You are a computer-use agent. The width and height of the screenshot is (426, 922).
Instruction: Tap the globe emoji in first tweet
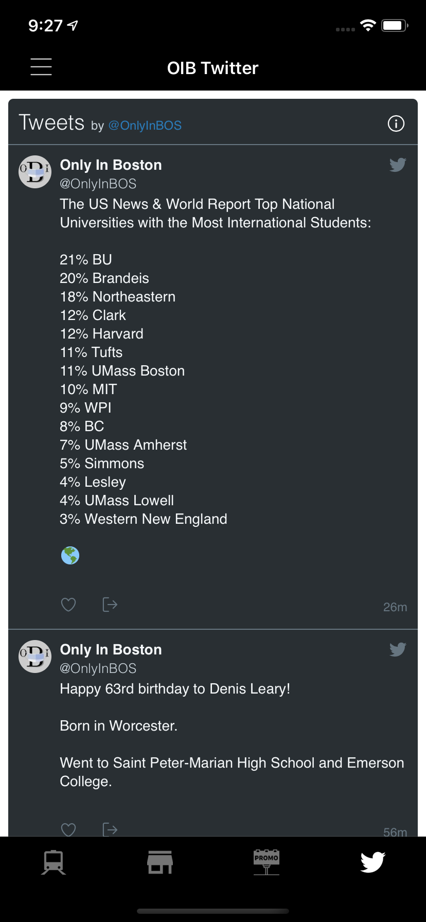(70, 556)
